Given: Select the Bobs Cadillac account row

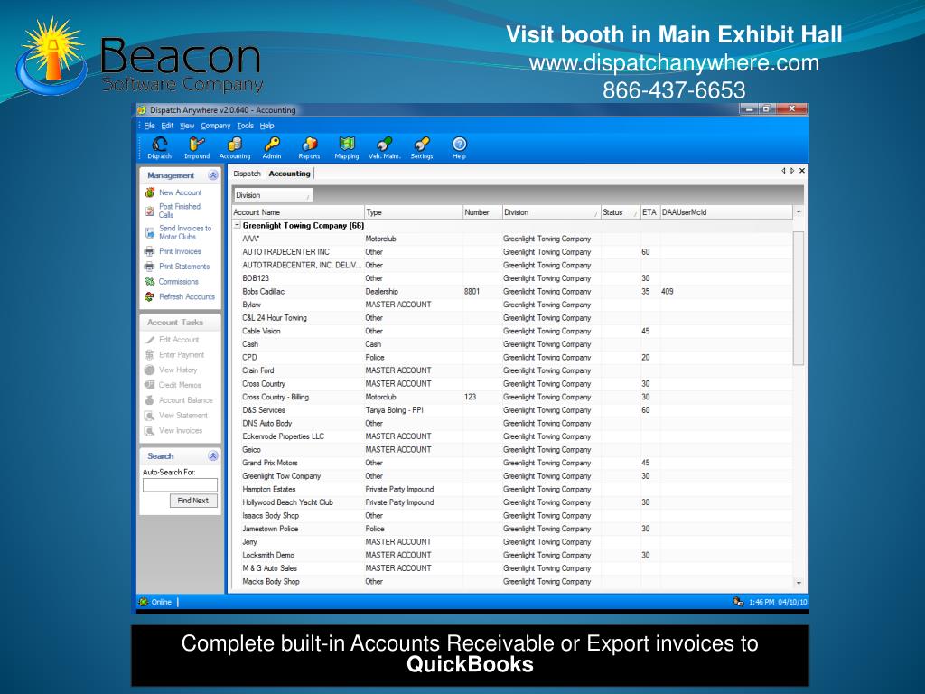Looking at the screenshot, I should tap(512, 292).
